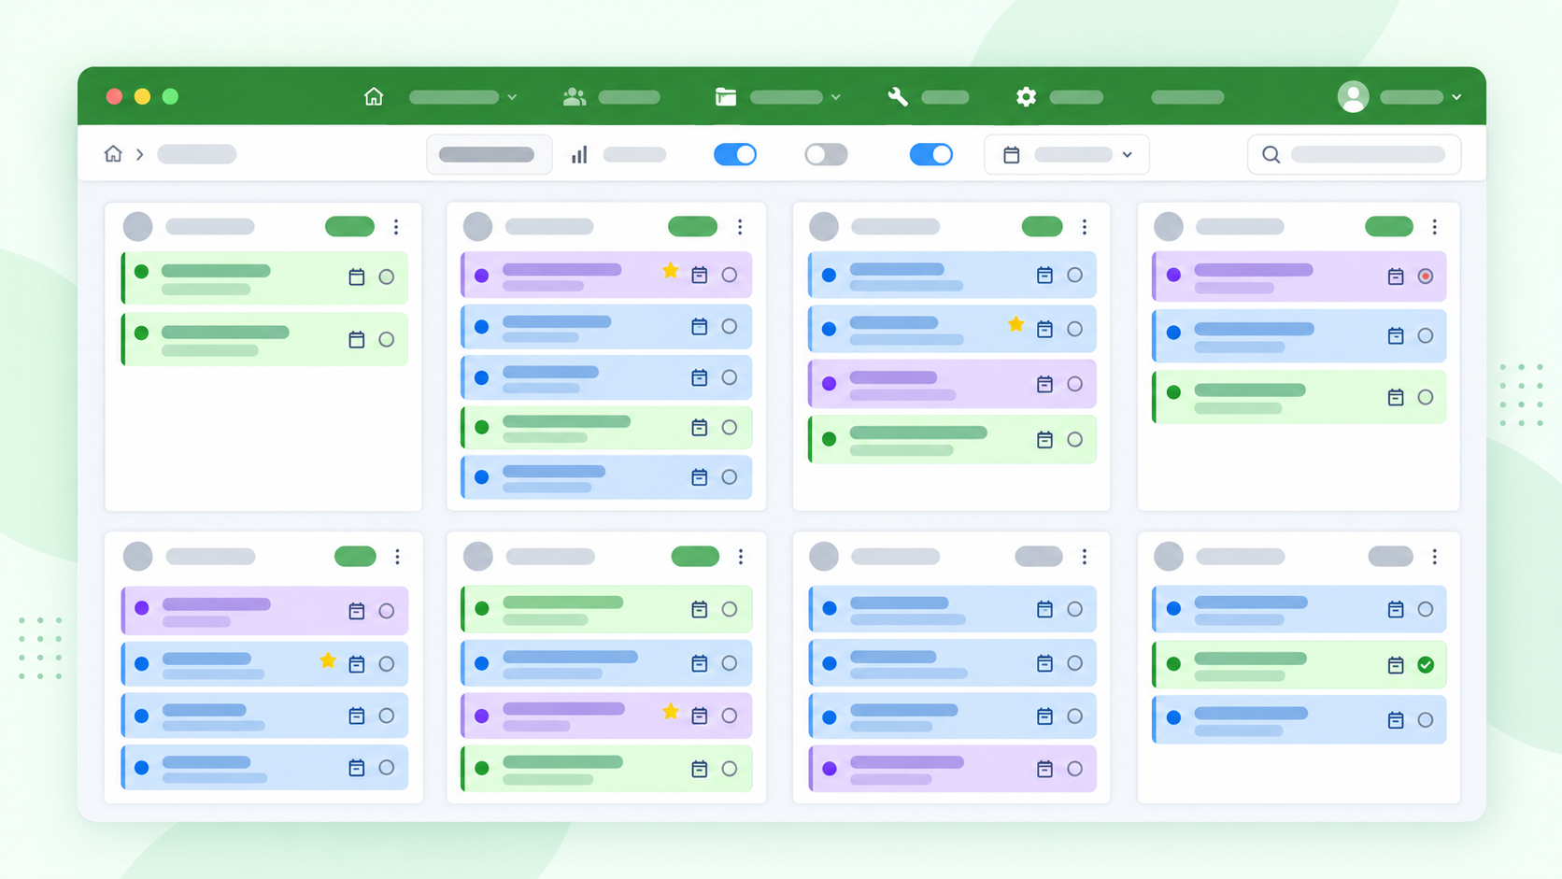Open the three-dot menu on the bottom-right card
The height and width of the screenshot is (879, 1562).
(1435, 557)
